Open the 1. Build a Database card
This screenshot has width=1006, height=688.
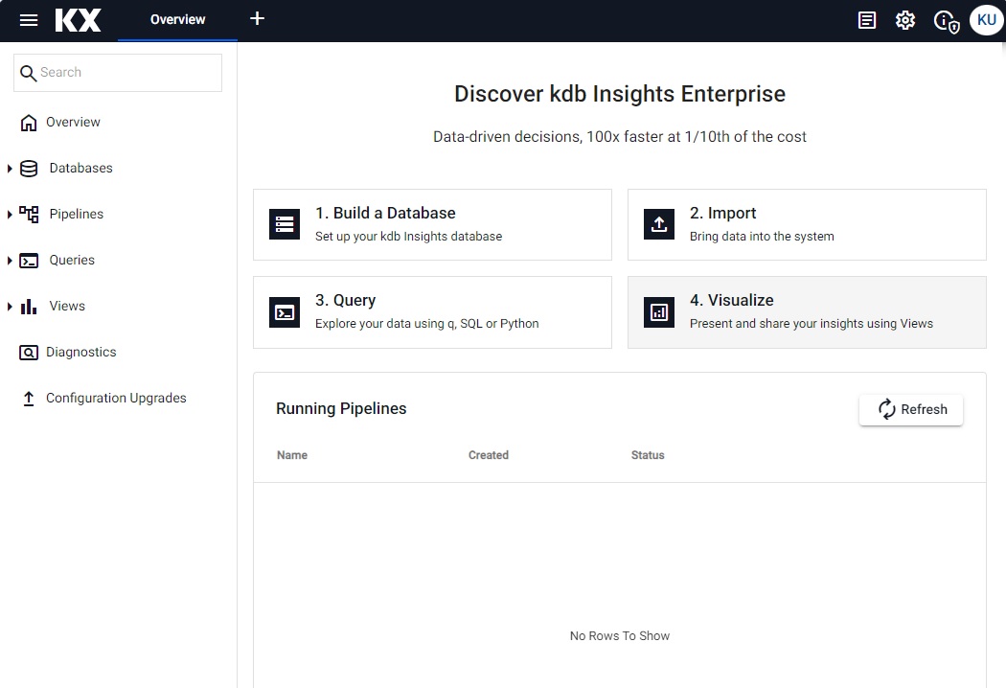(432, 224)
